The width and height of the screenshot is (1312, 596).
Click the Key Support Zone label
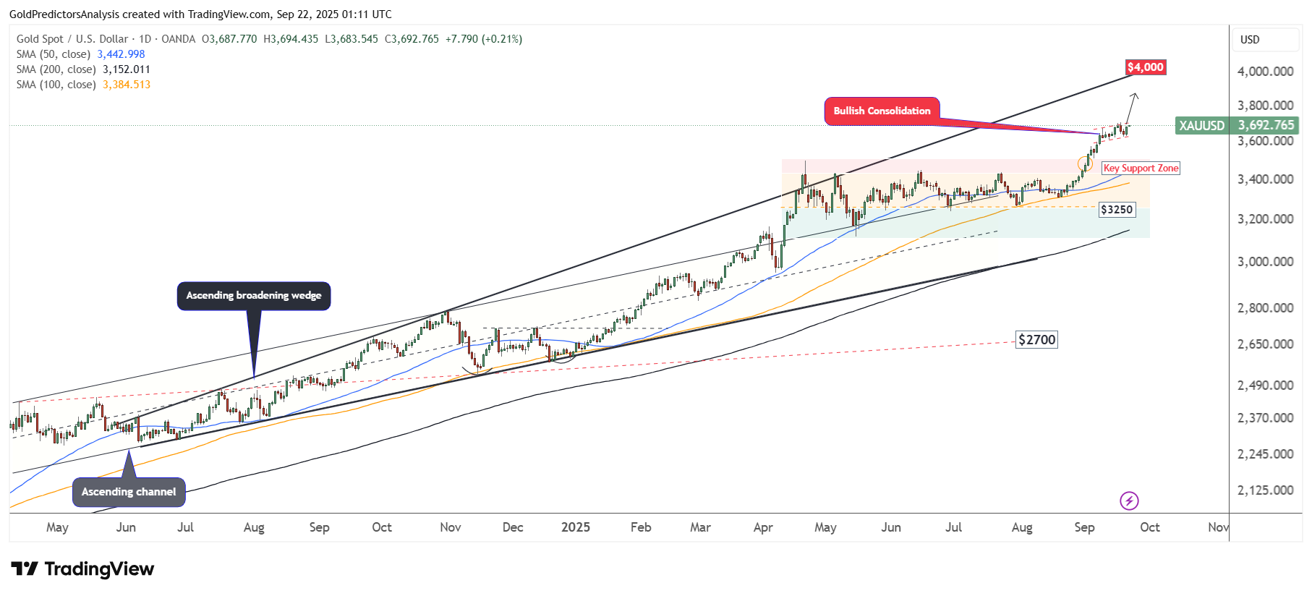coord(1141,169)
